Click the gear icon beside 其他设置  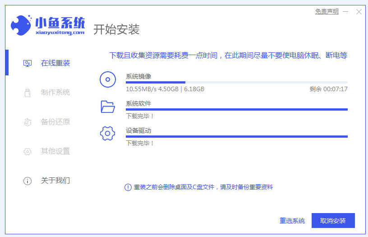[x=27, y=151]
